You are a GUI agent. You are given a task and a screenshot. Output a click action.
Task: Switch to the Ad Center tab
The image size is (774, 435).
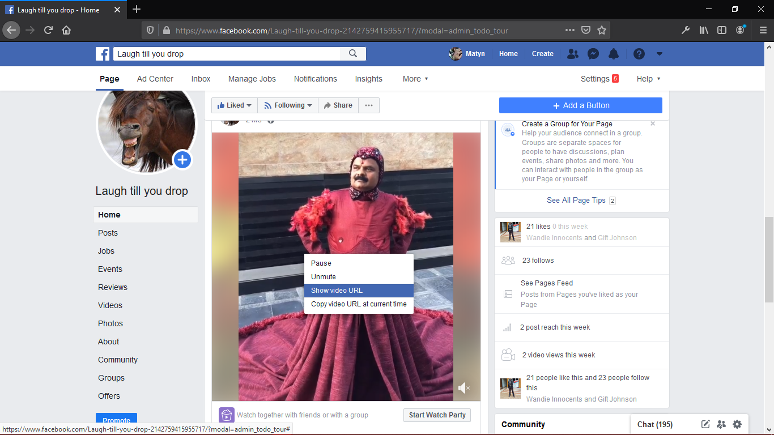click(x=155, y=79)
